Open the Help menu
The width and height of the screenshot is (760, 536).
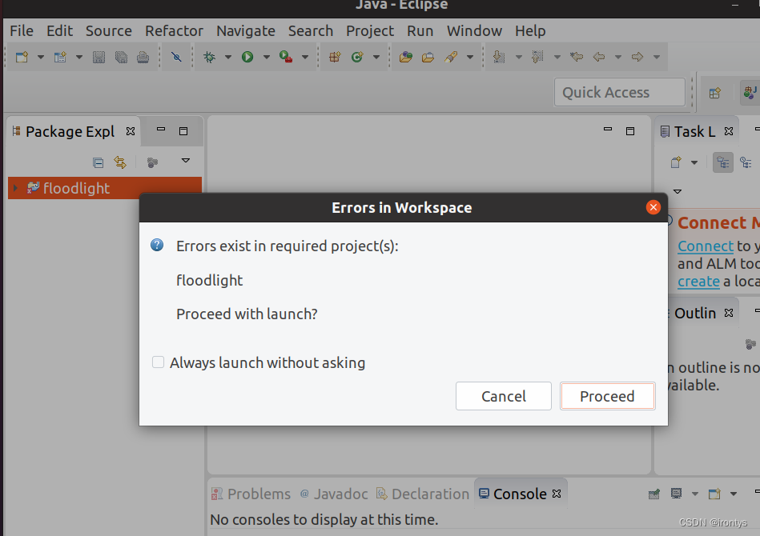tap(530, 31)
